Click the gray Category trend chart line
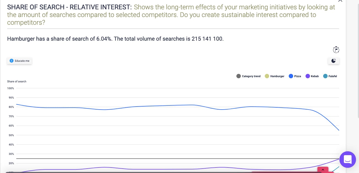The height and width of the screenshot is (173, 359). [138, 159]
